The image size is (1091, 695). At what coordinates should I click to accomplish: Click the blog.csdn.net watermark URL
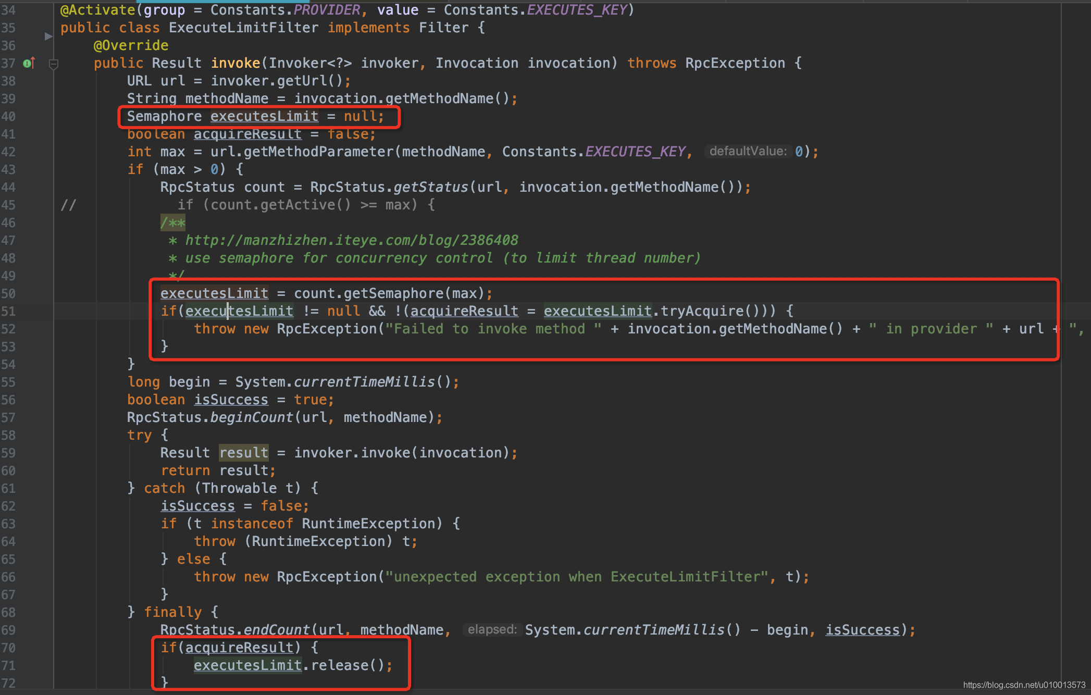pyautogui.click(x=1024, y=685)
